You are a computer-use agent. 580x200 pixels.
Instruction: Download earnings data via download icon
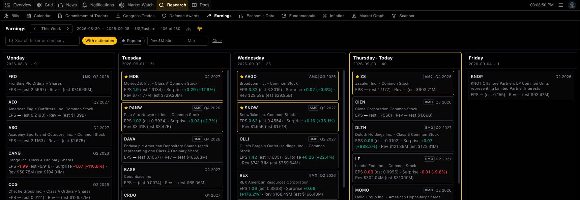pyautogui.click(x=188, y=29)
